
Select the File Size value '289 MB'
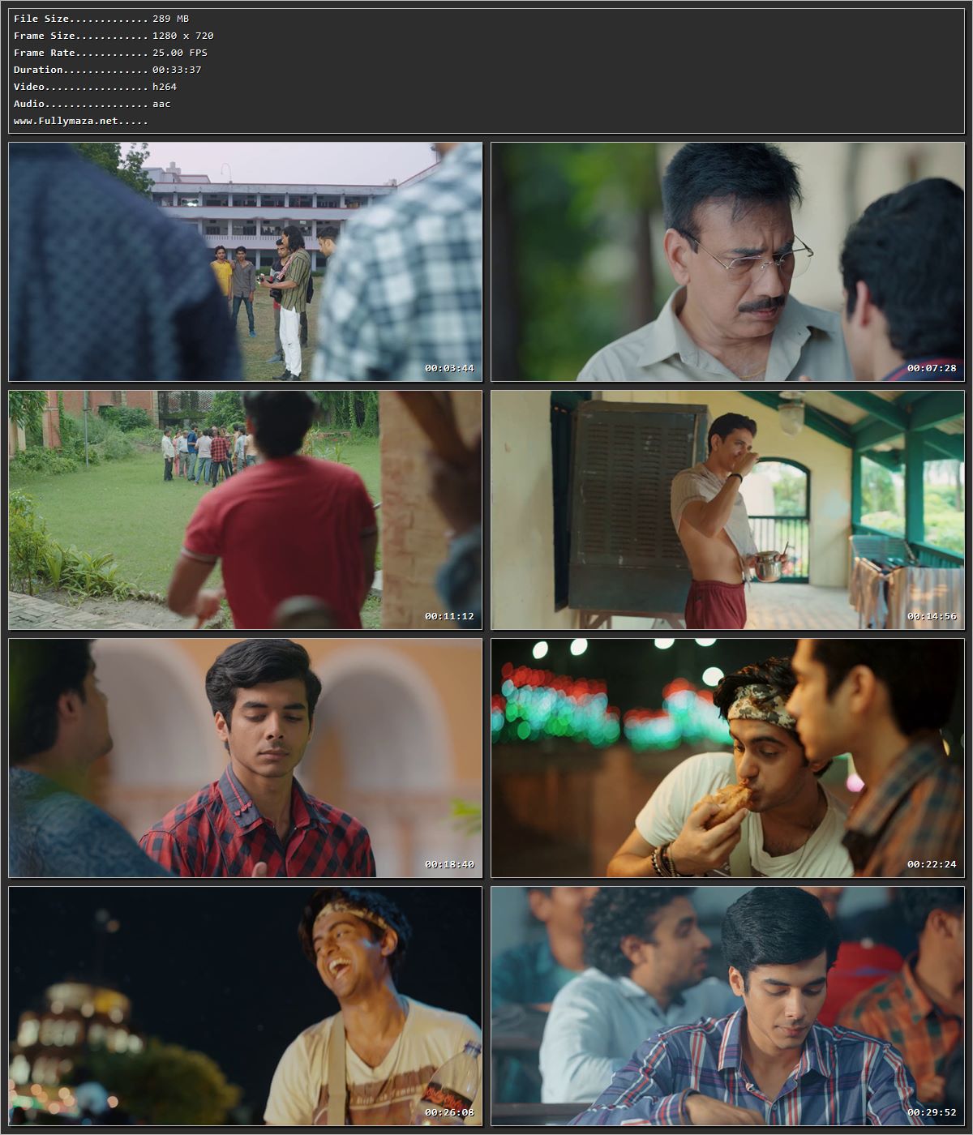coord(170,19)
